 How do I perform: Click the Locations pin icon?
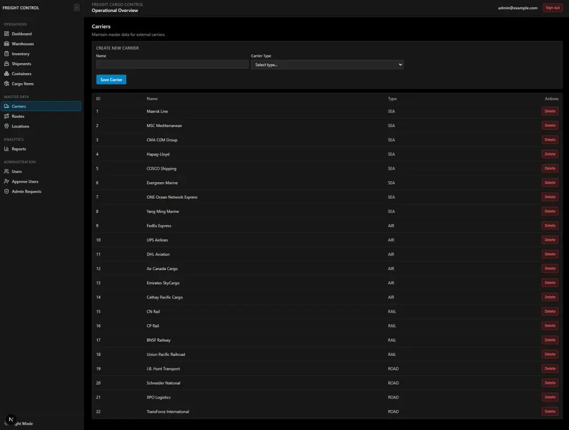6,126
